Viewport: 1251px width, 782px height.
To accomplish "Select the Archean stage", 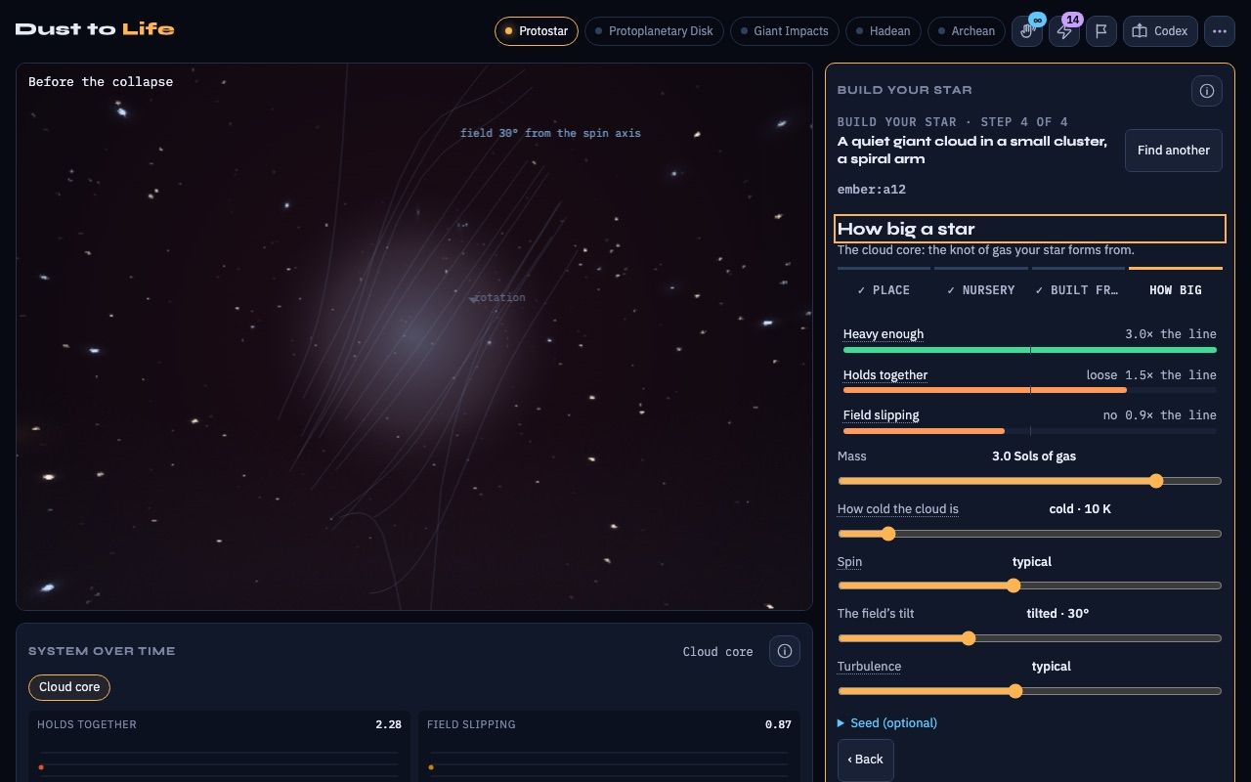I will pos(967,31).
